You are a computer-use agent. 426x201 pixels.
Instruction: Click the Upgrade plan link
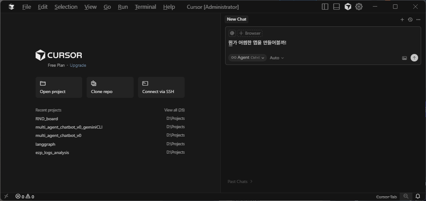78,65
